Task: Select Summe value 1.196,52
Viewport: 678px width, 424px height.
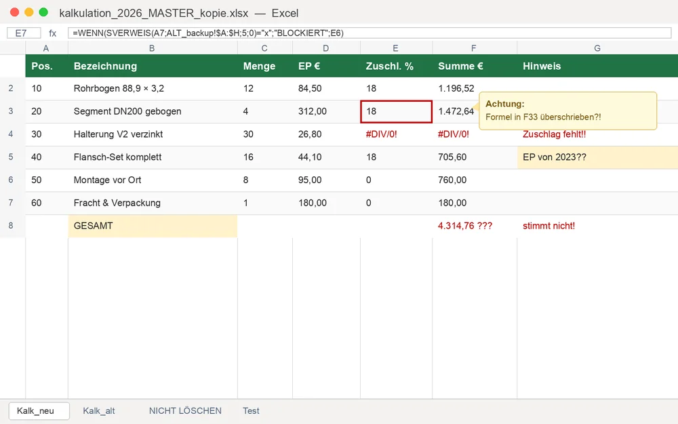Action: click(456, 88)
